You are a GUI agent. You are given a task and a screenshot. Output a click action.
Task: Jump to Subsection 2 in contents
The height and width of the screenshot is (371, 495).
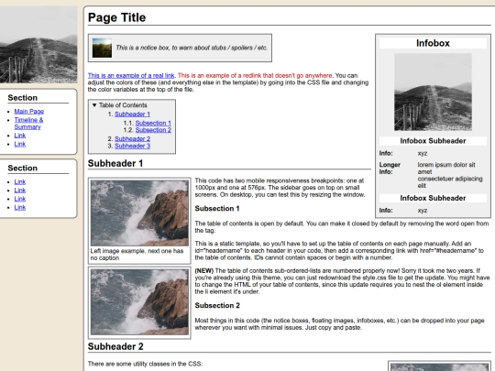pos(153,130)
